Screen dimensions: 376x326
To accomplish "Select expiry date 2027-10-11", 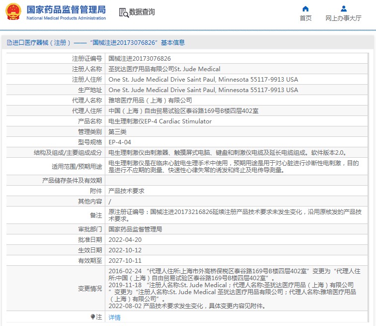I will (125, 261).
